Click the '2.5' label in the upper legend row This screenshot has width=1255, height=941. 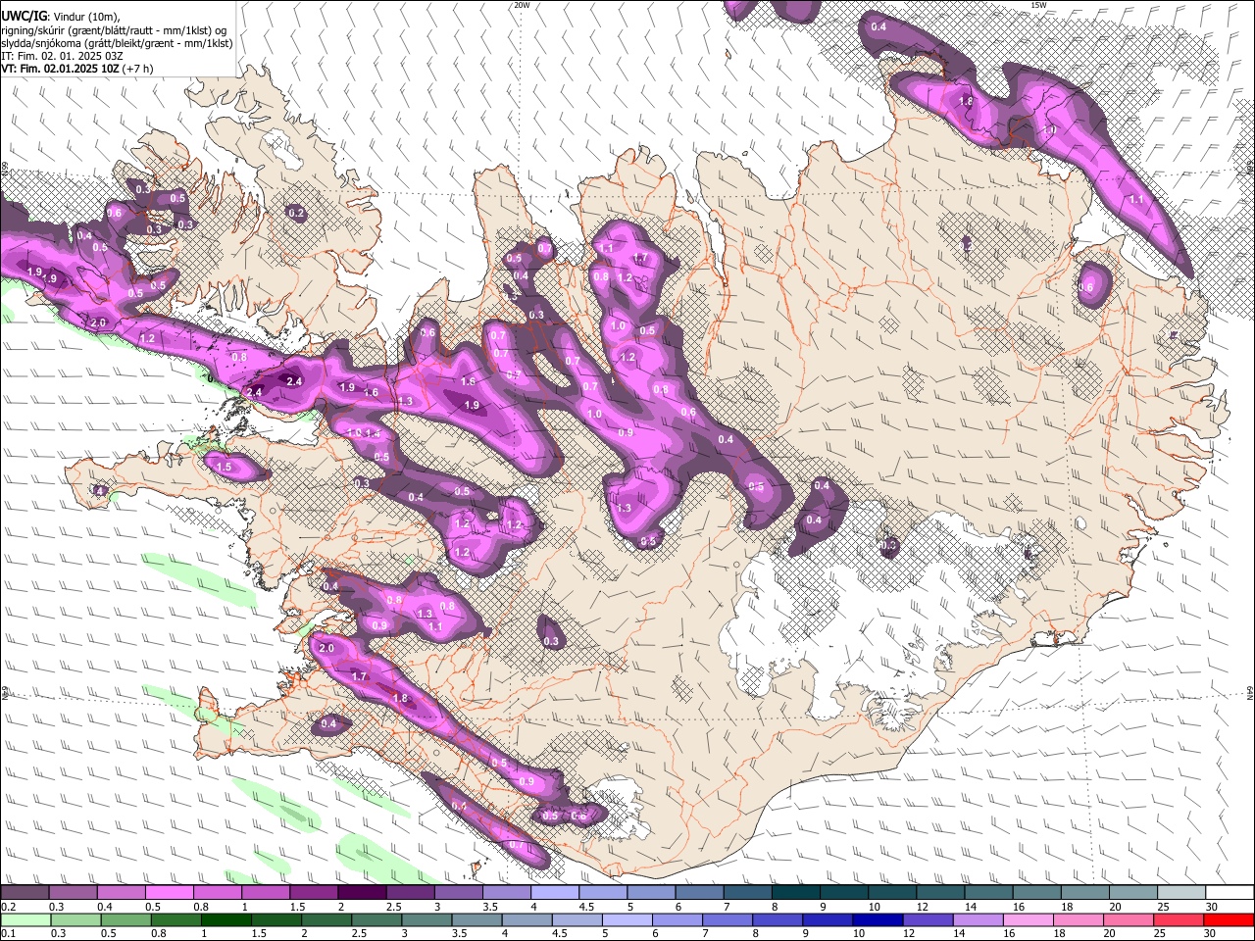393,907
